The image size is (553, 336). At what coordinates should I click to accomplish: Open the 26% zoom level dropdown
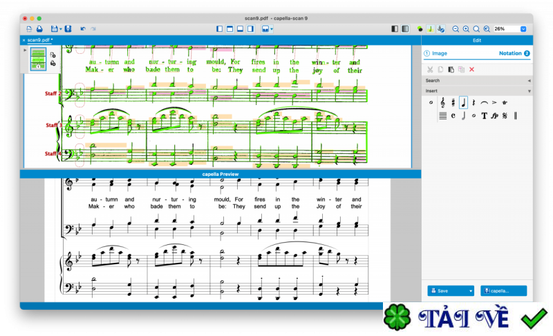[x=523, y=29]
